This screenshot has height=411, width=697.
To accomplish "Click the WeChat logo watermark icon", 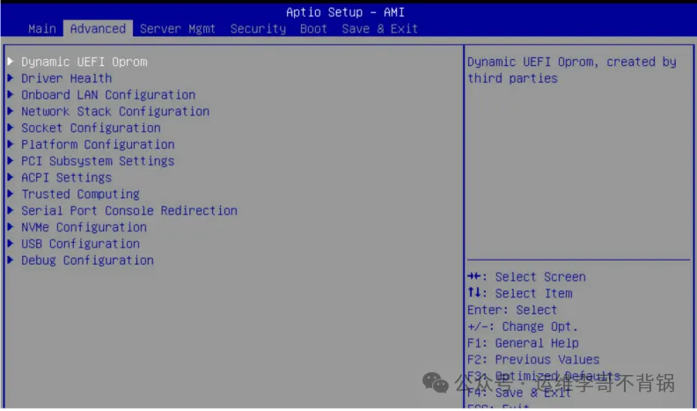I will point(435,383).
